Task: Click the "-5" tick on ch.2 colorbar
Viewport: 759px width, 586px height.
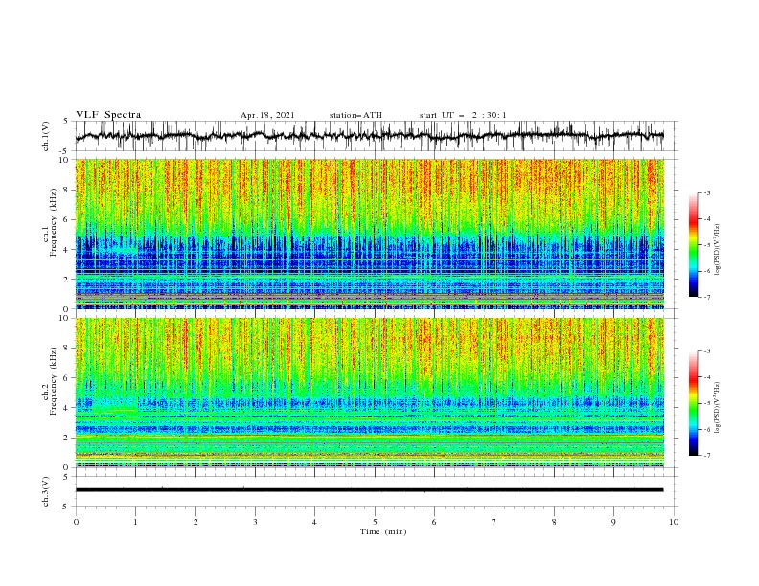Action: point(707,403)
